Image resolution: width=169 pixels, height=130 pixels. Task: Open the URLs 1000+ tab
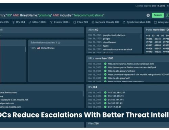coord(38,22)
